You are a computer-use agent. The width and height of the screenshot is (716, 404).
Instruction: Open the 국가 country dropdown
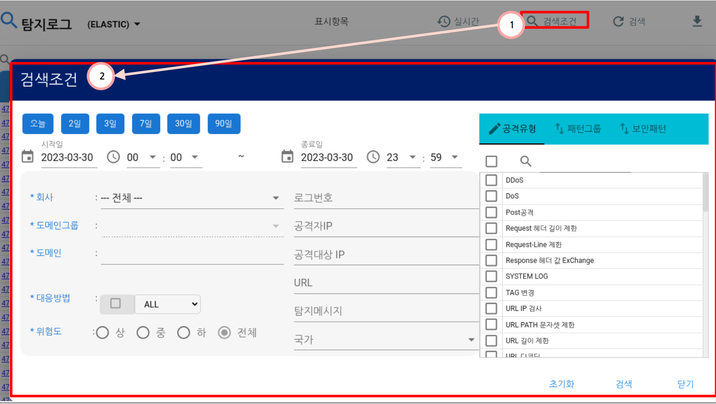[x=471, y=340]
